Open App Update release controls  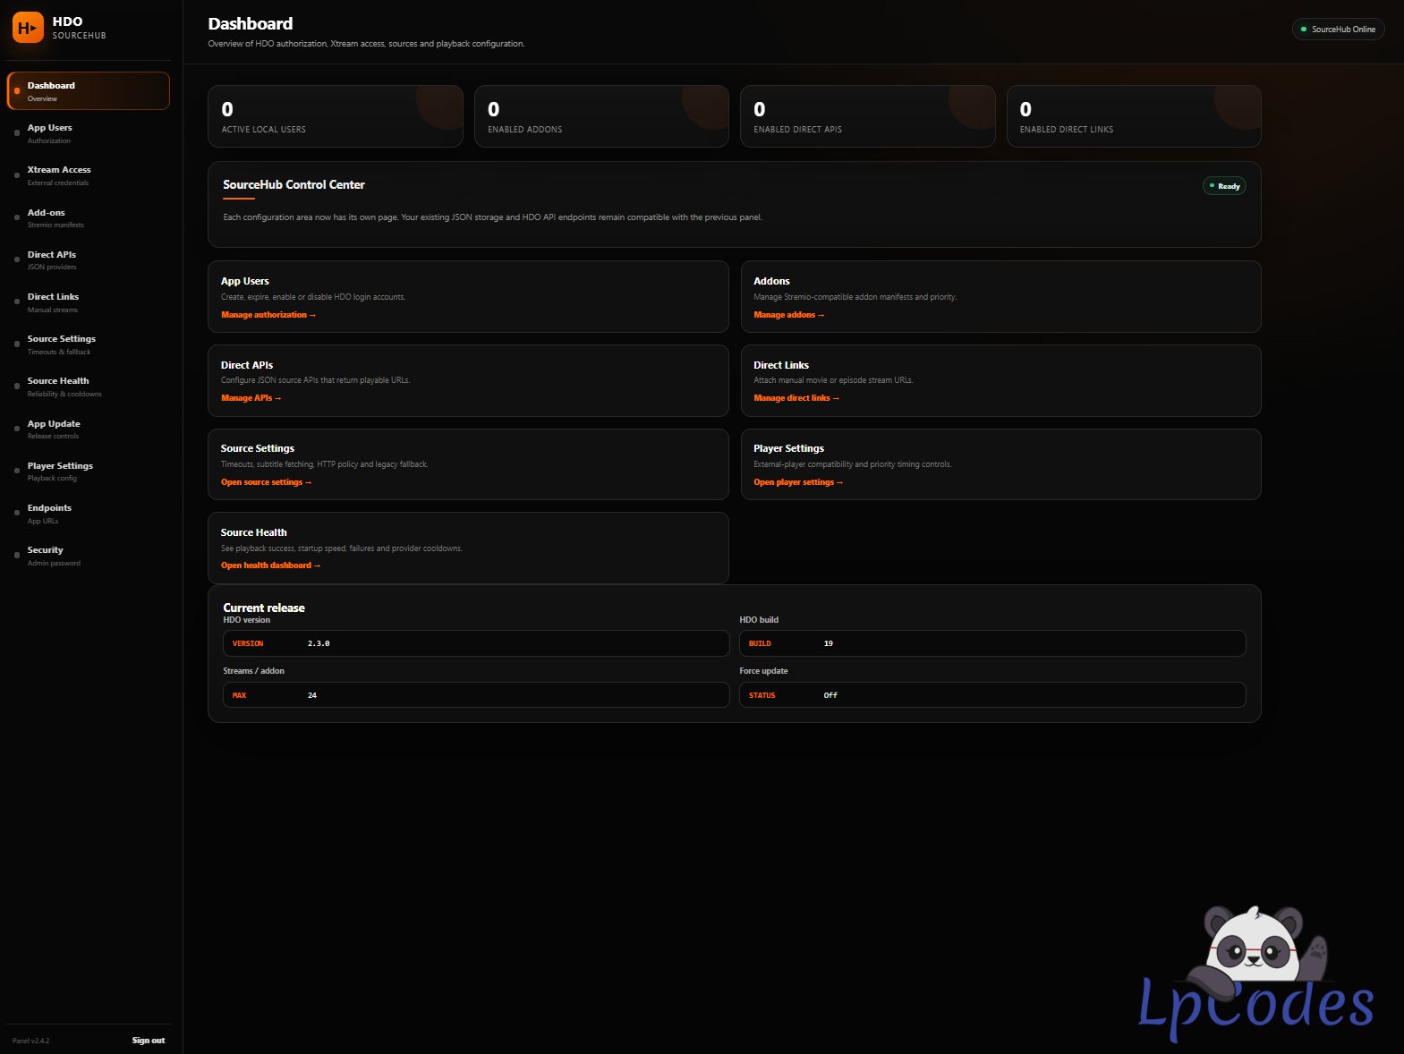point(88,429)
